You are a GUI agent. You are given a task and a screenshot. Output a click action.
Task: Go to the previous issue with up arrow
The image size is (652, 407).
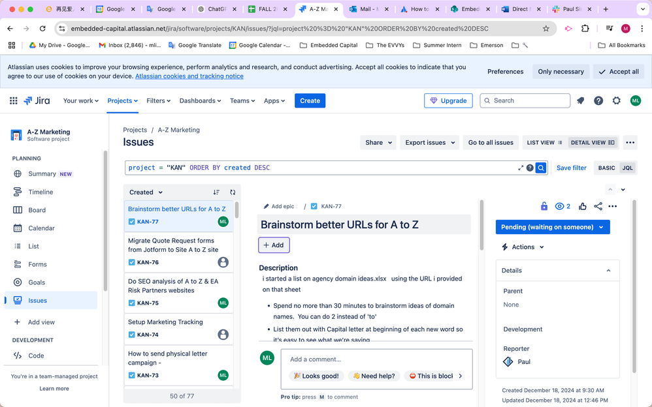pos(610,189)
